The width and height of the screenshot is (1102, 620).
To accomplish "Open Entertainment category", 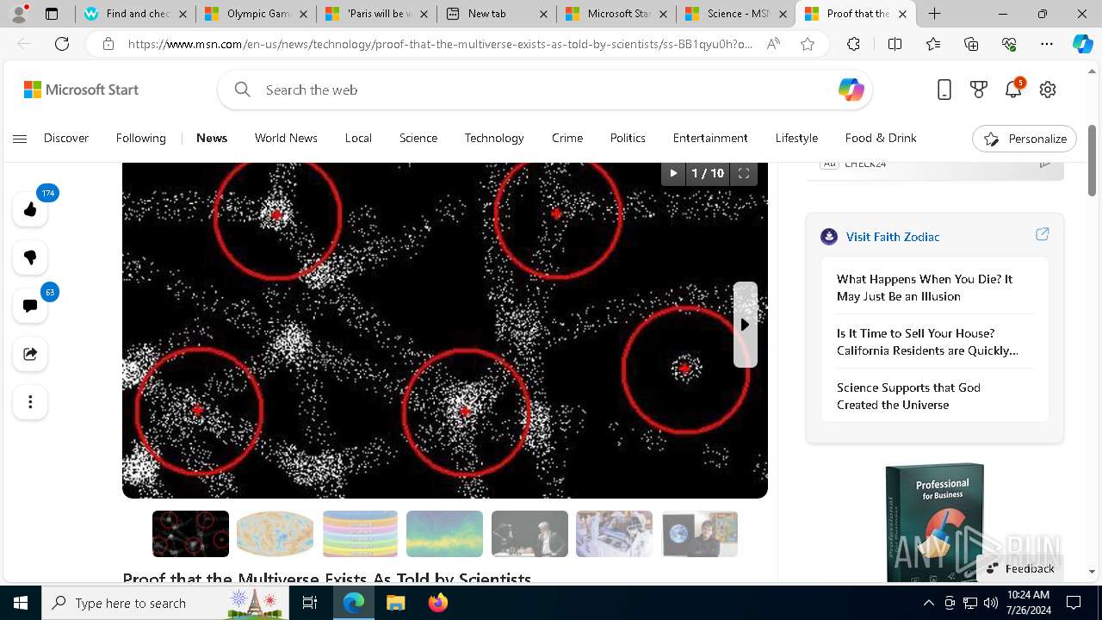I will [710, 138].
